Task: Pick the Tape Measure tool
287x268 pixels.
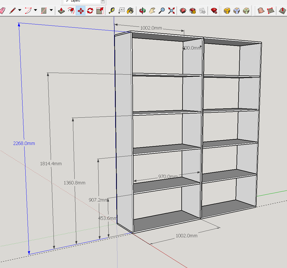Action: coord(112,11)
